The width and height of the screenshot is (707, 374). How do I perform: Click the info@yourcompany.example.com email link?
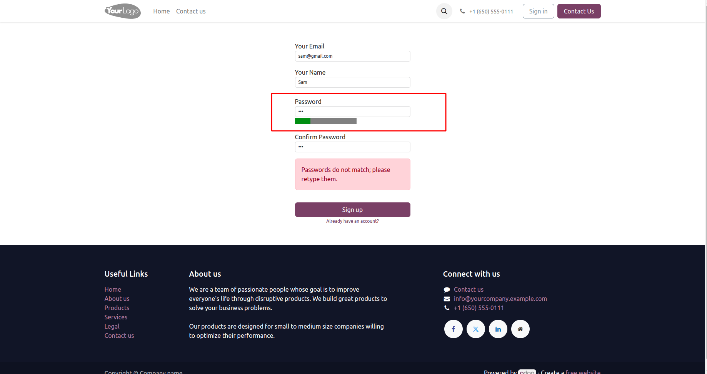pyautogui.click(x=500, y=299)
